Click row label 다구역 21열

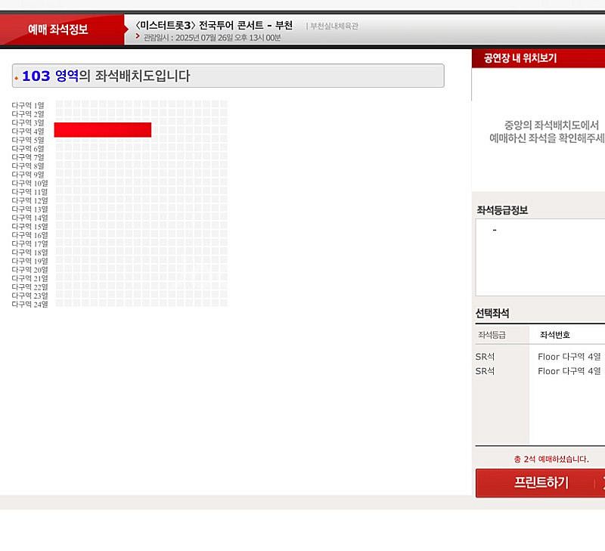pyautogui.click(x=29, y=278)
